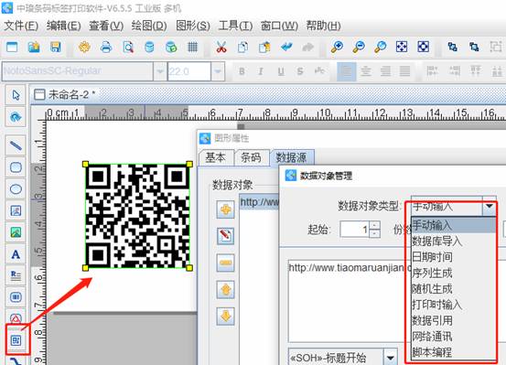Toggle italic formatting I button
This screenshot has width=506, height=365.
(x=261, y=71)
